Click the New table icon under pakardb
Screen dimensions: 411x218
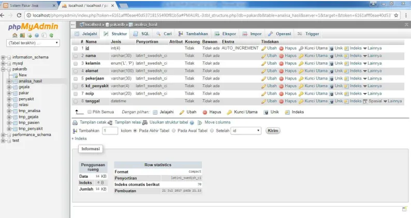(15, 75)
